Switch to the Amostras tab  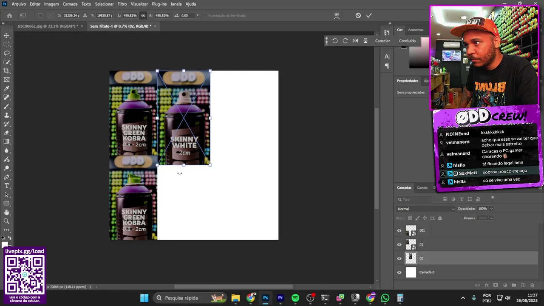click(416, 30)
